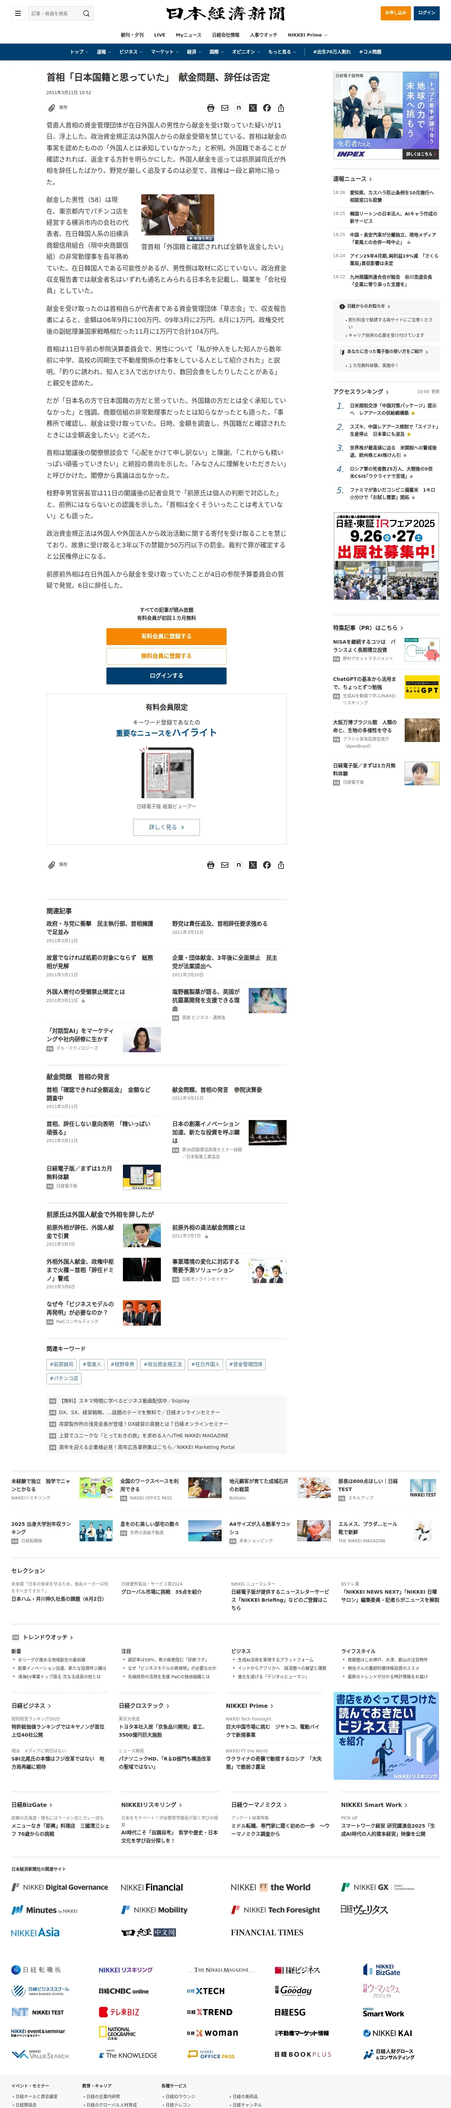Select the #政治資金規正法 keyword tag

coord(164,1364)
